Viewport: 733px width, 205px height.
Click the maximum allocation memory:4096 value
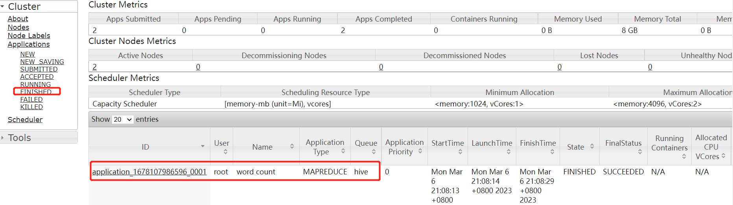click(657, 104)
